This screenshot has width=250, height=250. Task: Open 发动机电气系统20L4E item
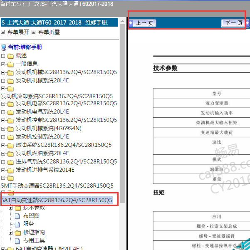tap(42, 112)
